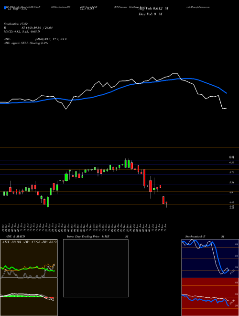239x316 pixels.
Task: Click the 'CL: 4.51' closing price text
Action: coord(87,9)
